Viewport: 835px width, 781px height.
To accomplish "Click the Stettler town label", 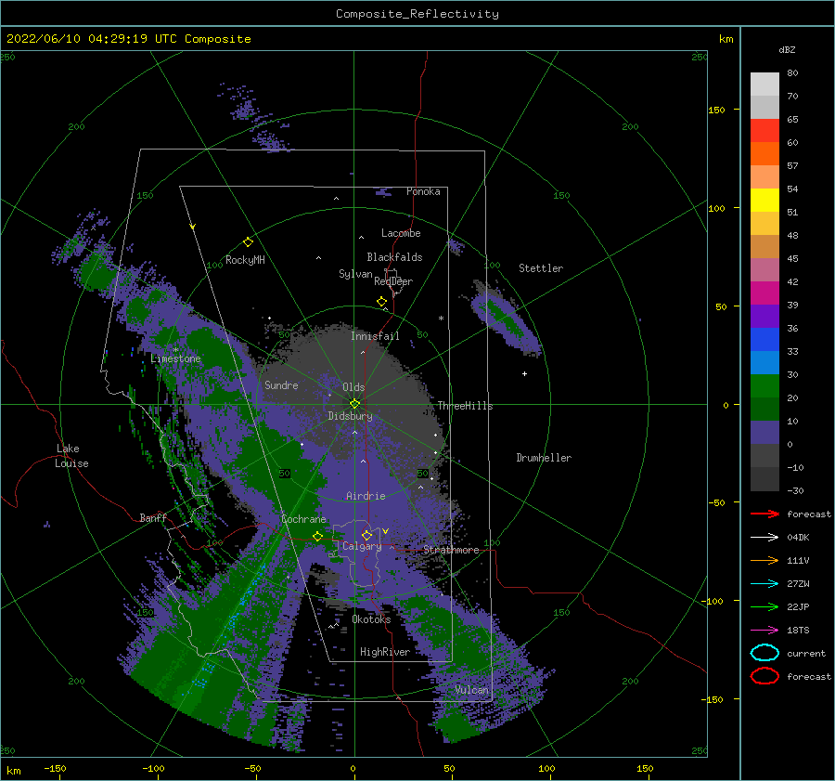I will [541, 268].
